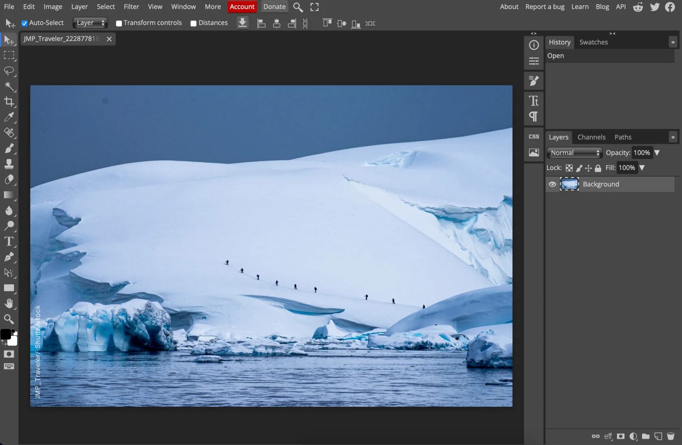This screenshot has width=682, height=445.
Task: Activate the Type tool in toolbar
Action: 9,242
